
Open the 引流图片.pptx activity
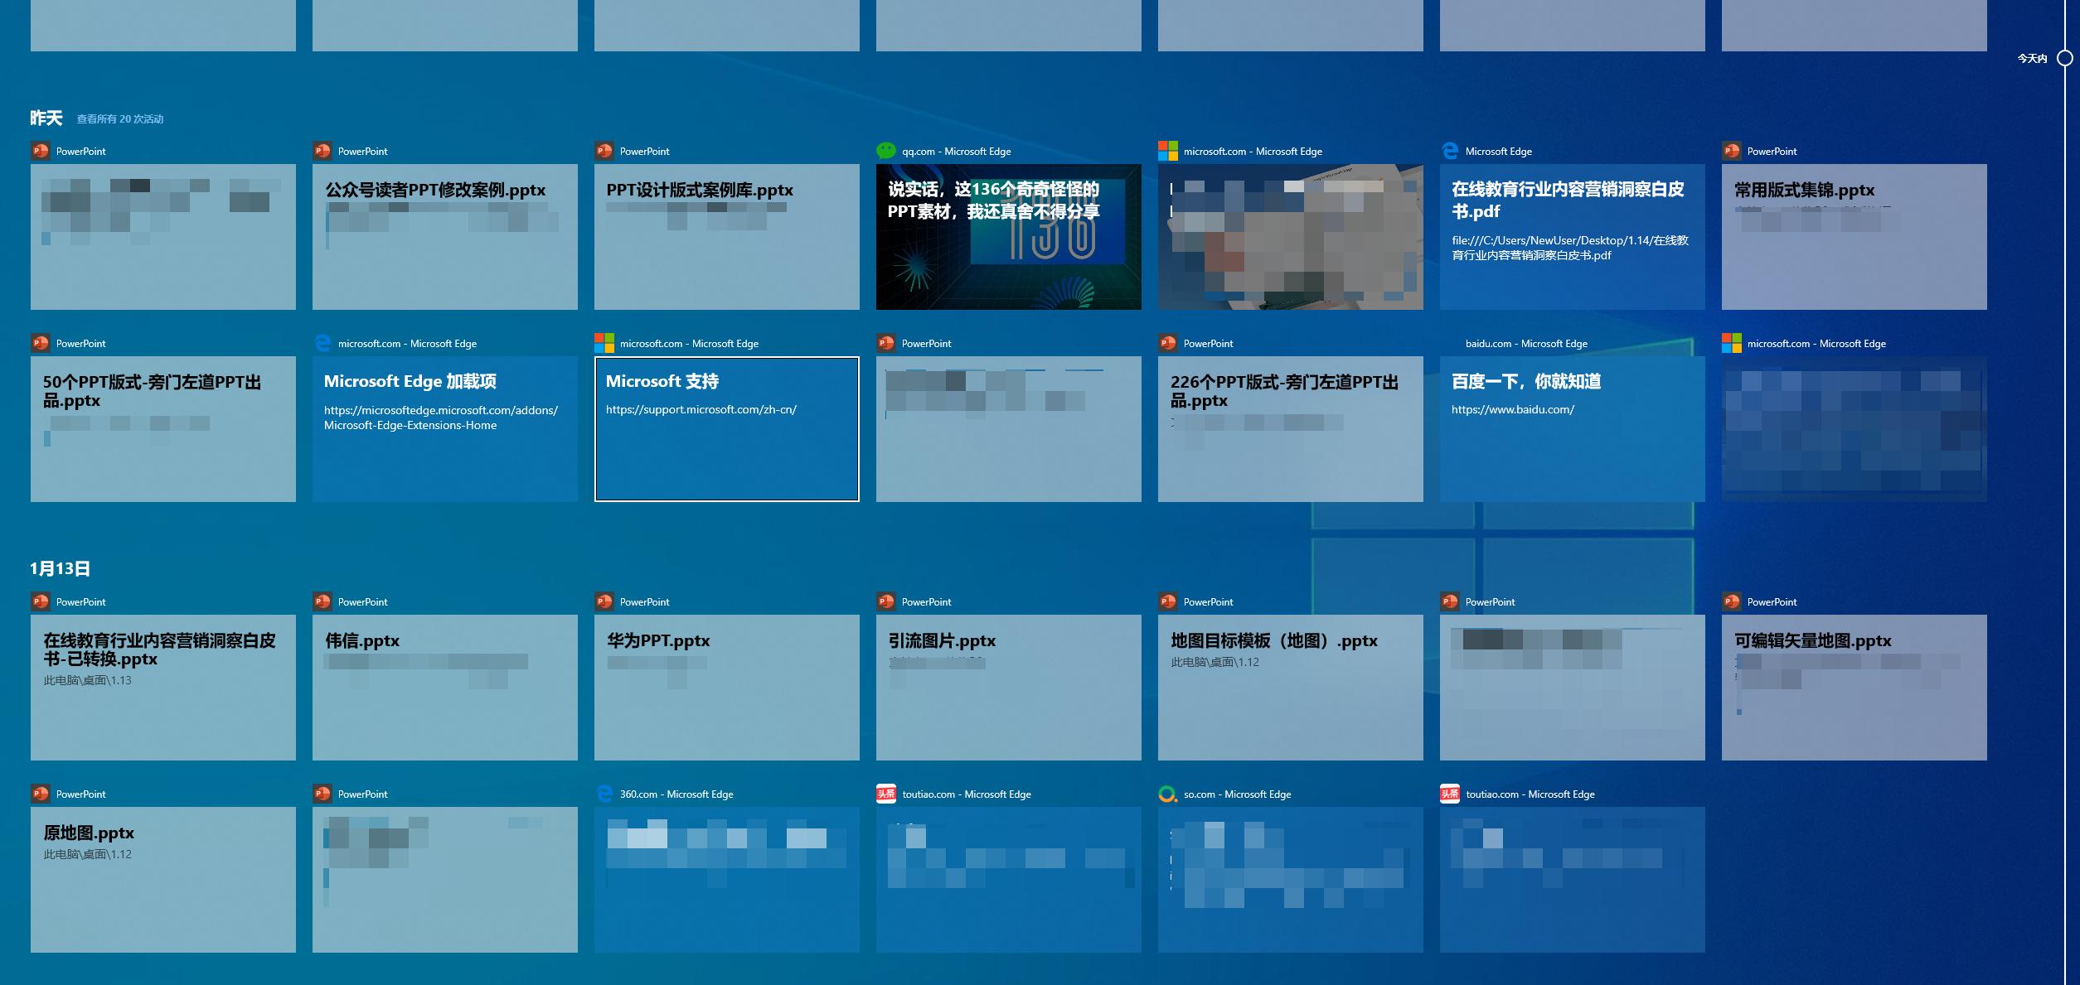[1008, 688]
